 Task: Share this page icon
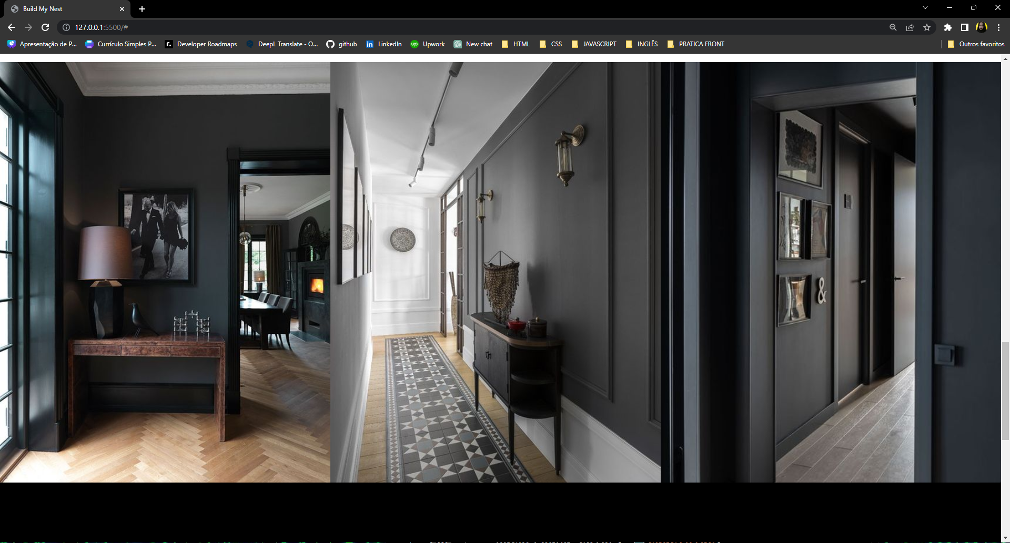(x=910, y=27)
